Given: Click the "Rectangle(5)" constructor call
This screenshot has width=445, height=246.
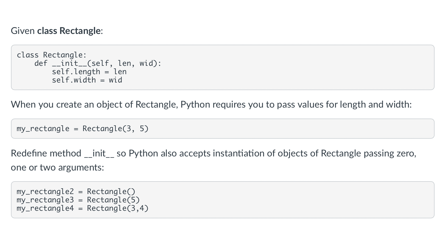Looking at the screenshot, I should [x=113, y=200].
